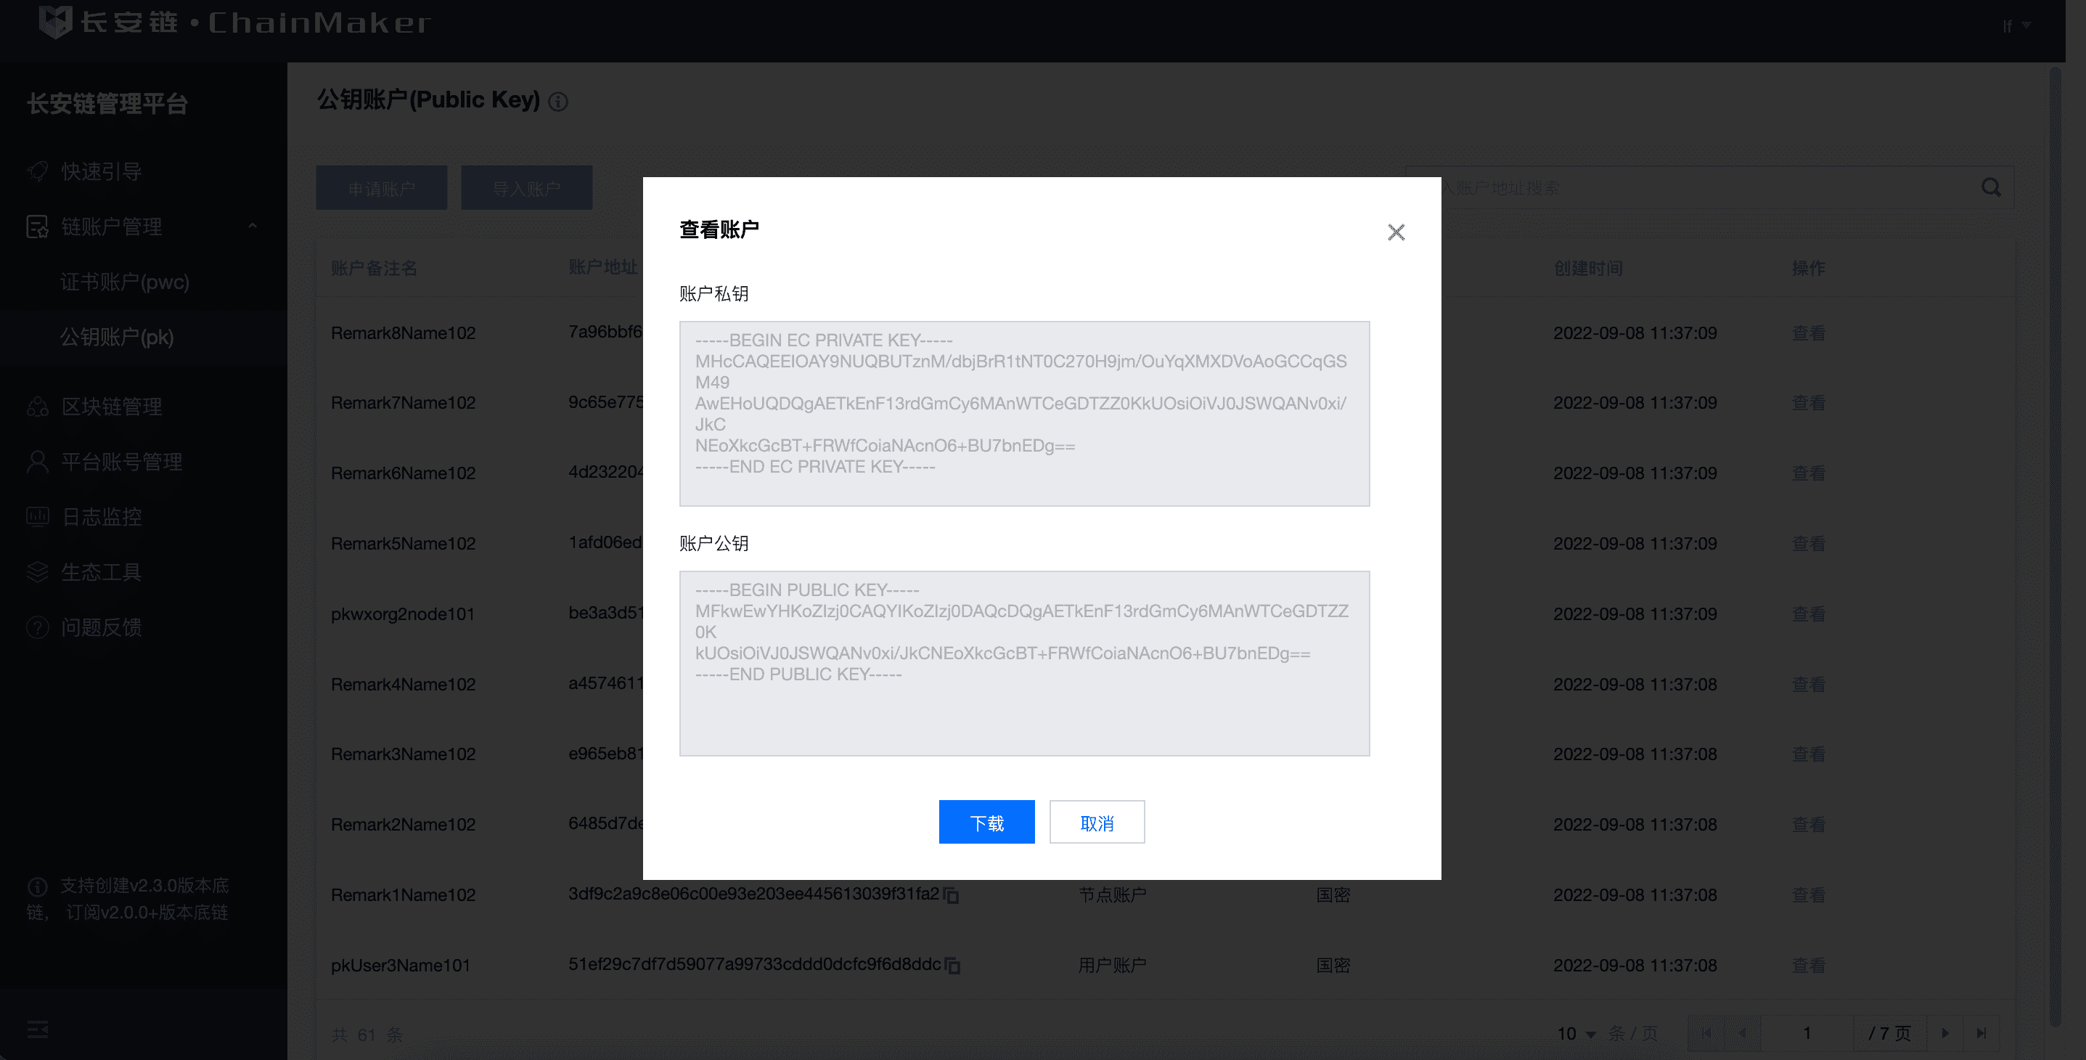2086x1060 pixels.
Task: Click the 下载 download button
Action: [986, 822]
